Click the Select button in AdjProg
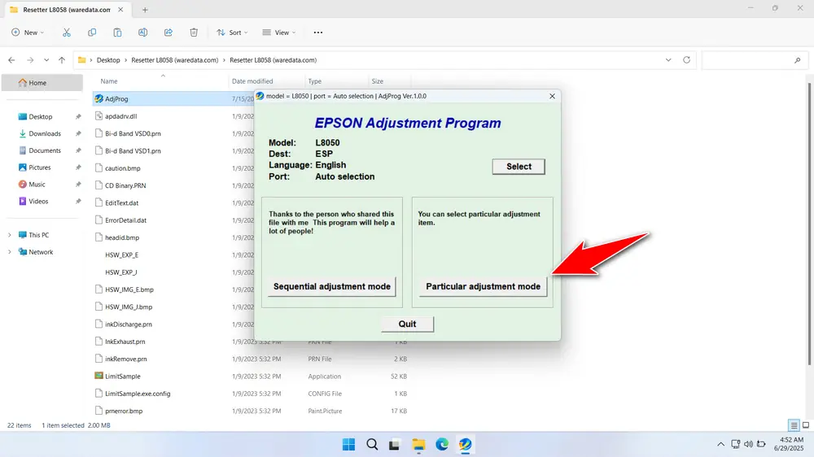The height and width of the screenshot is (457, 814). pyautogui.click(x=519, y=167)
